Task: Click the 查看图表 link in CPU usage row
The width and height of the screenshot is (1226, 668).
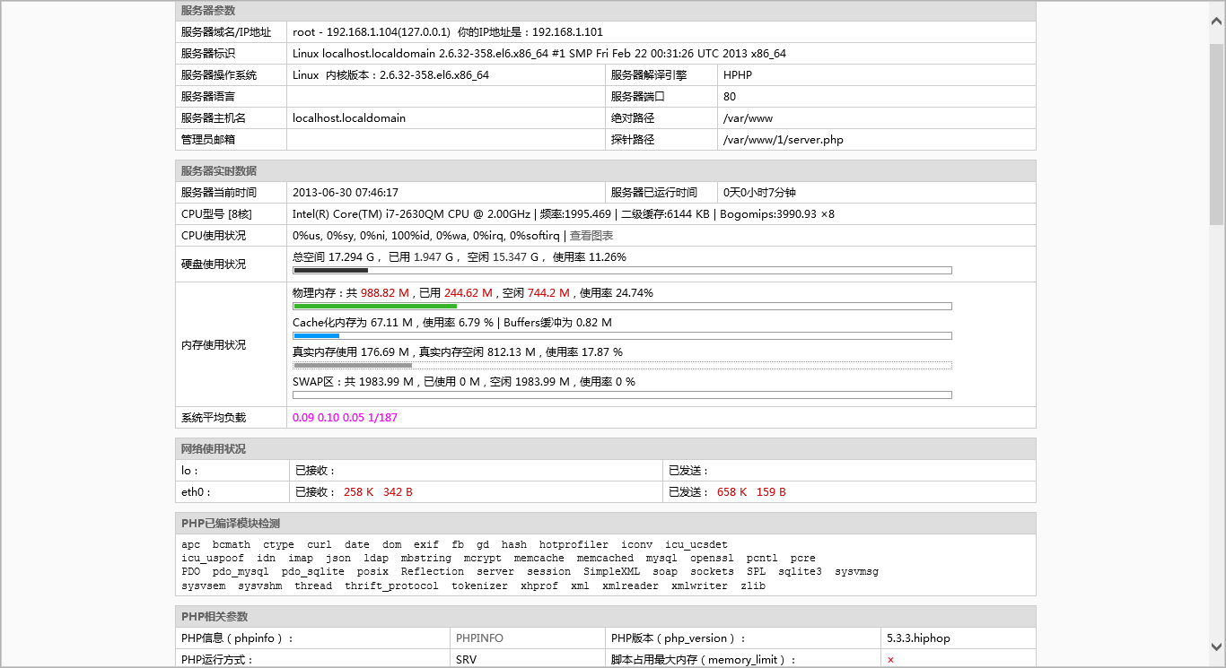Action: pos(591,236)
